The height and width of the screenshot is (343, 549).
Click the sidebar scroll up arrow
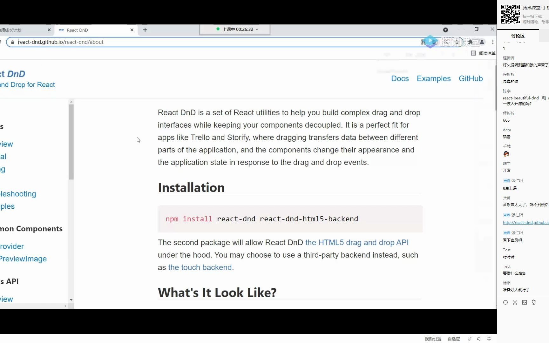click(x=71, y=102)
